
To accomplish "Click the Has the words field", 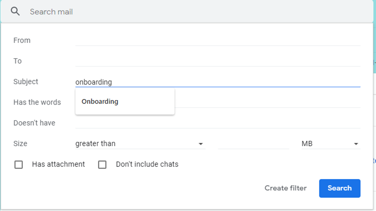I will (268, 102).
